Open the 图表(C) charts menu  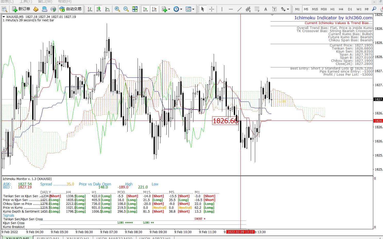tap(7, 2)
